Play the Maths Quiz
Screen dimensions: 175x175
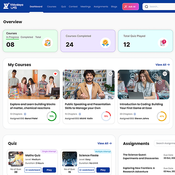(x=49, y=170)
